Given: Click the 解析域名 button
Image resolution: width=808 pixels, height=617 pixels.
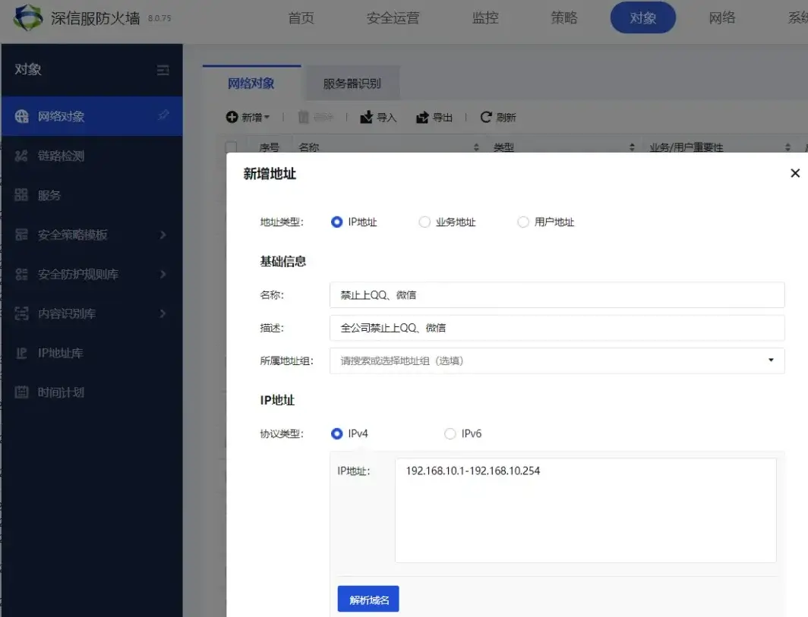Looking at the screenshot, I should [368, 599].
